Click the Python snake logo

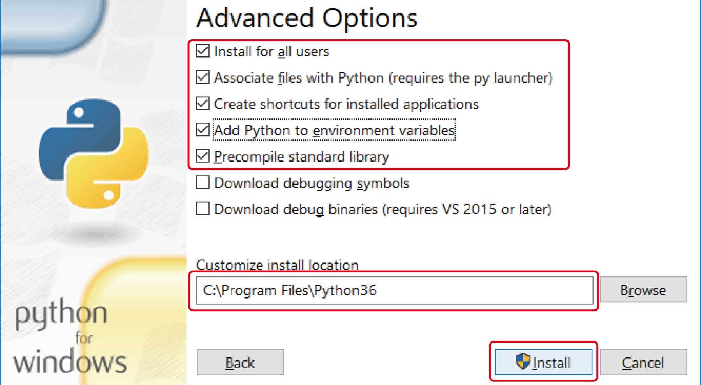click(93, 154)
